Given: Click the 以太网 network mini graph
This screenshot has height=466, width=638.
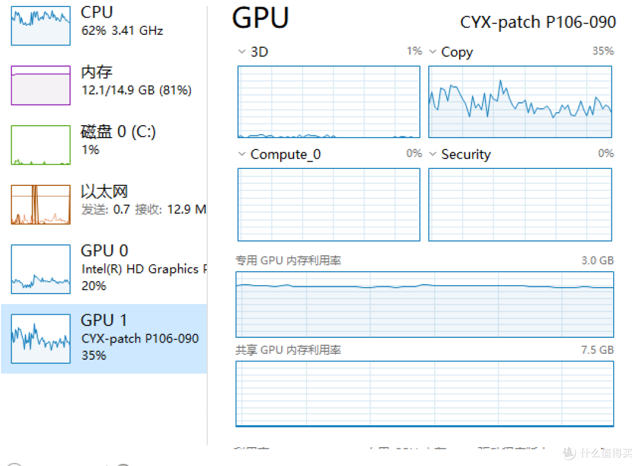Looking at the screenshot, I should coord(40,205).
